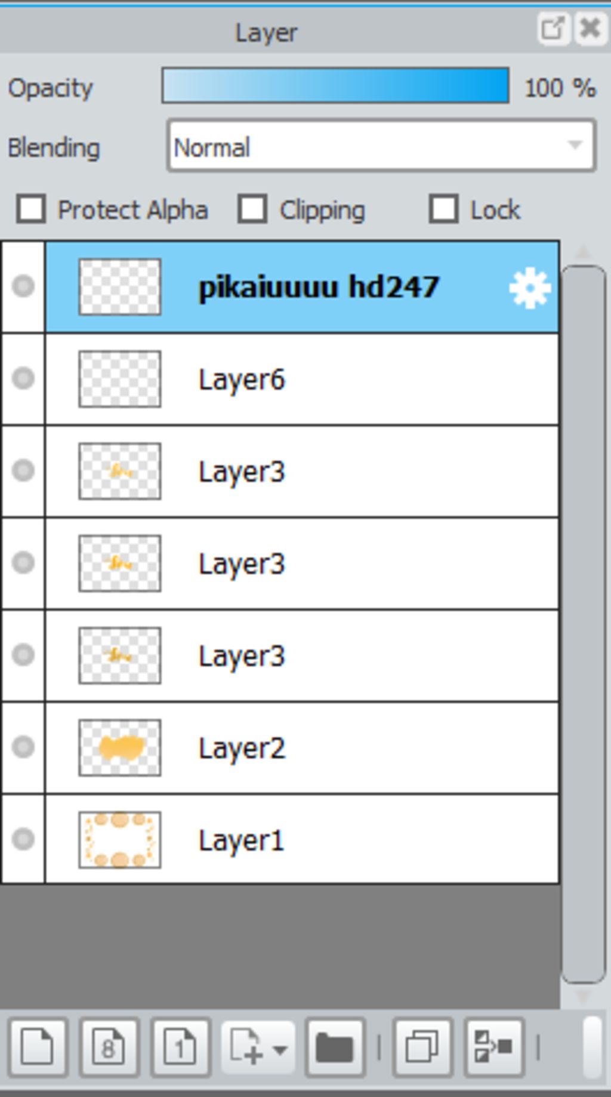The image size is (611, 1097).
Task: Undock the Layer panel
Action: click(x=552, y=28)
